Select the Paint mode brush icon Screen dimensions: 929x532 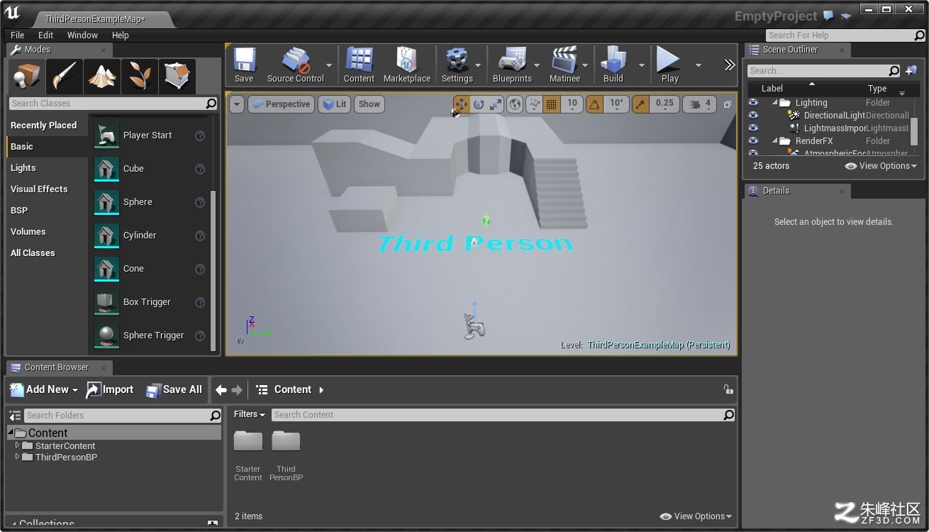coord(65,77)
